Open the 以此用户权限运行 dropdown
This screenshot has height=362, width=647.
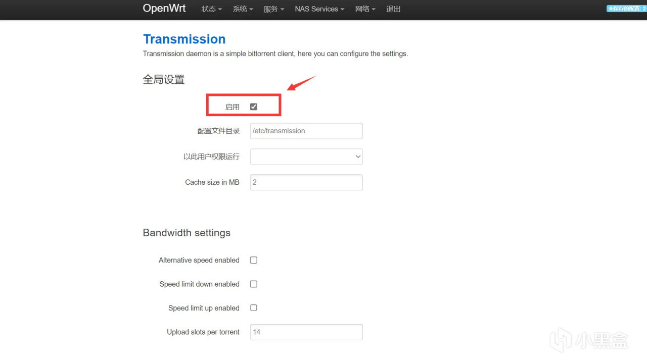tap(306, 157)
